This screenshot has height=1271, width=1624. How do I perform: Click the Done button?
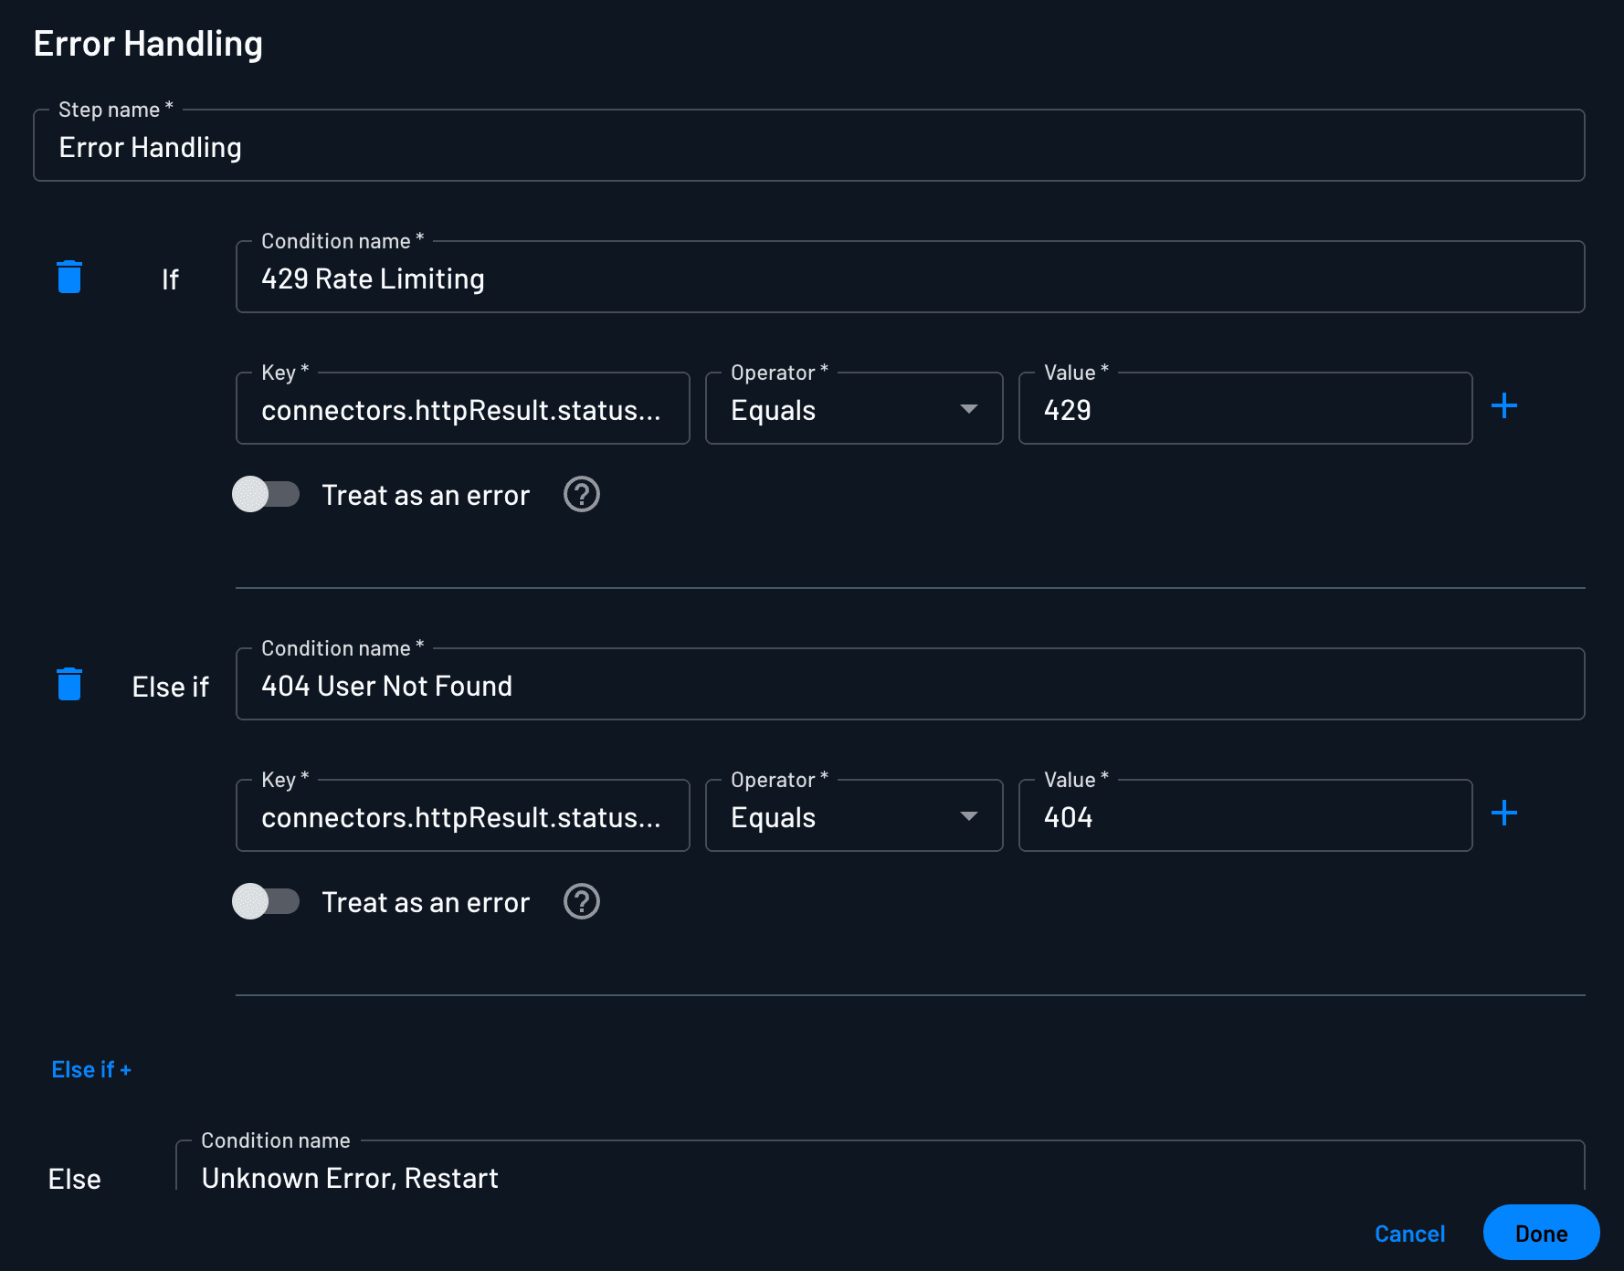[x=1540, y=1234]
